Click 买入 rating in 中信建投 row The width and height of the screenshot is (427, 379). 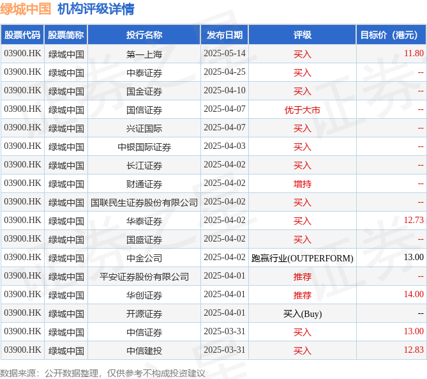coord(303,351)
